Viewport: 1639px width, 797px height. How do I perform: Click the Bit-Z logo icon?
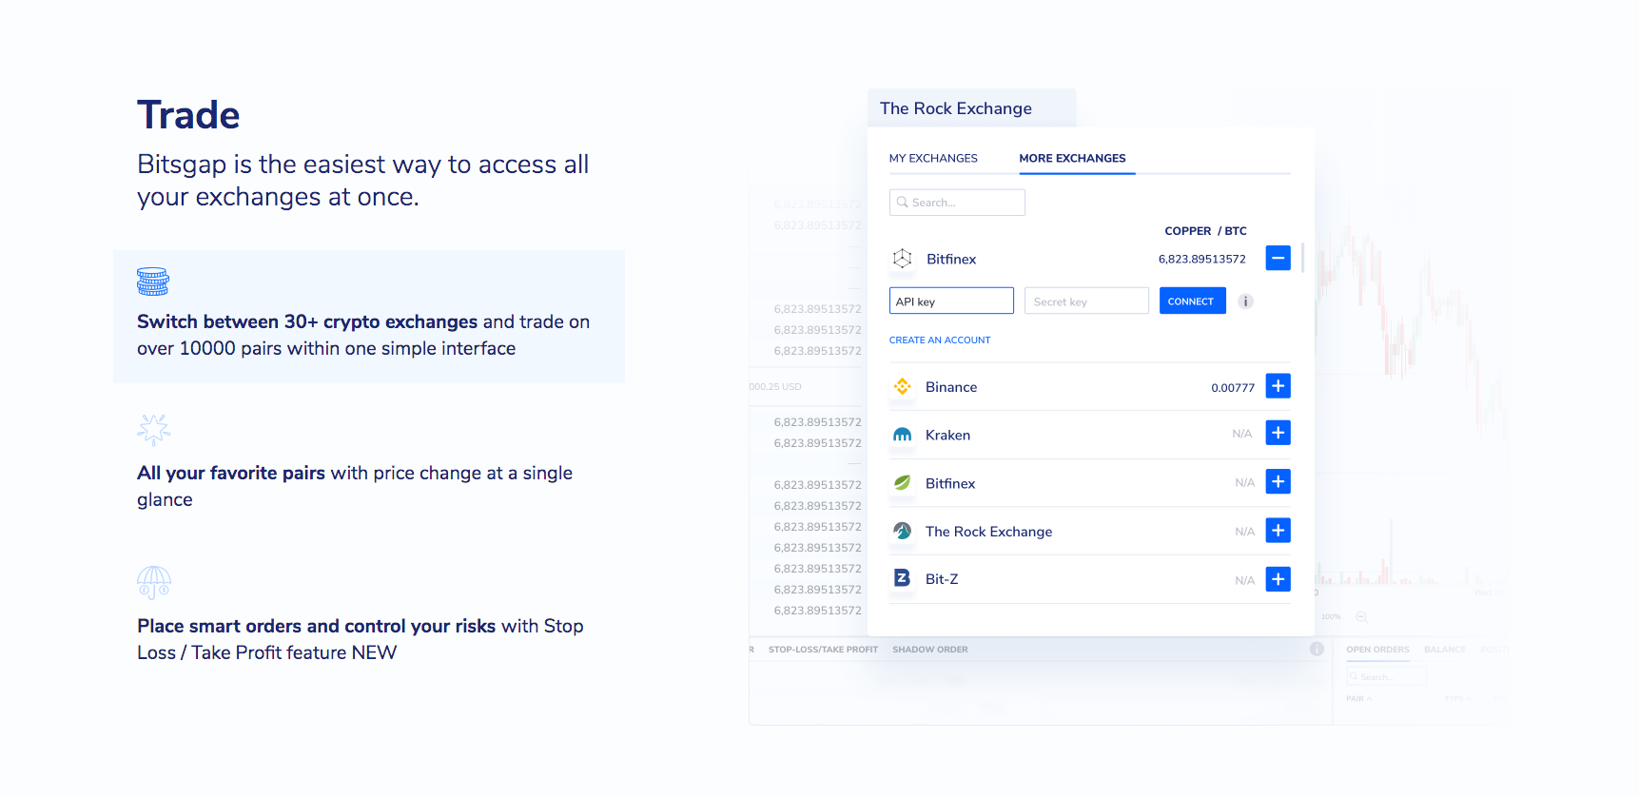click(902, 578)
